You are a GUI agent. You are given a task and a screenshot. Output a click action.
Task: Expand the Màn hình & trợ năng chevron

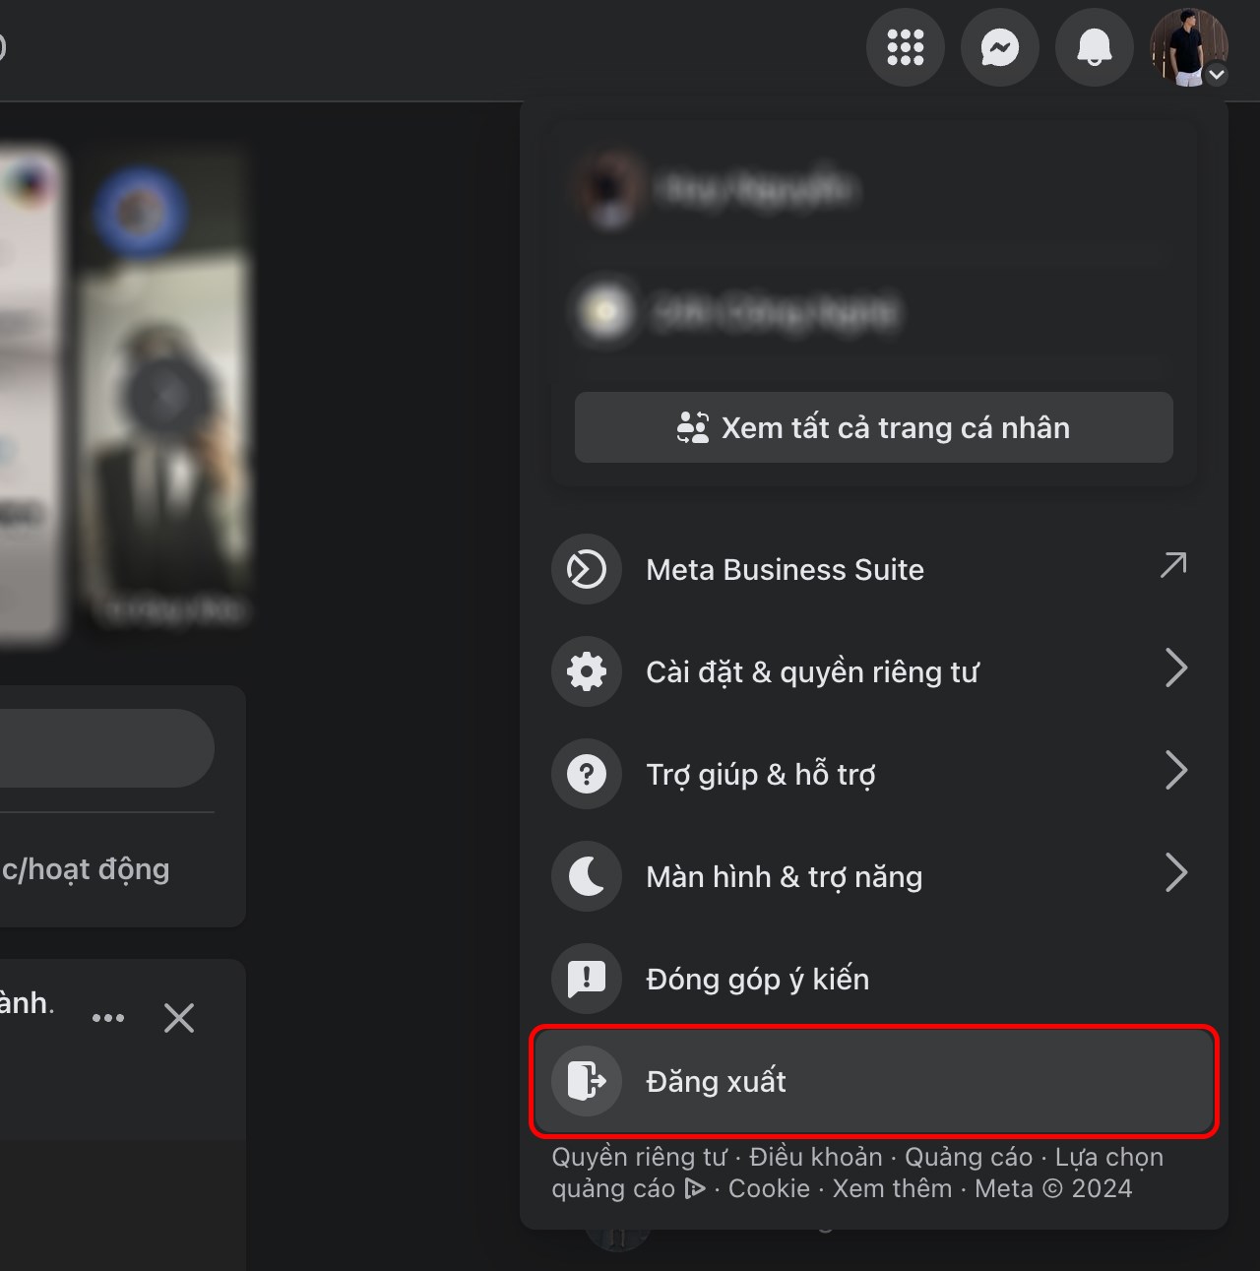(1176, 872)
